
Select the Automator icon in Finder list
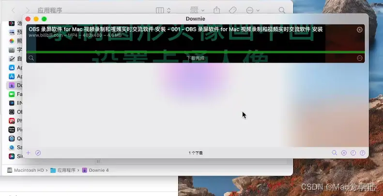12,59
